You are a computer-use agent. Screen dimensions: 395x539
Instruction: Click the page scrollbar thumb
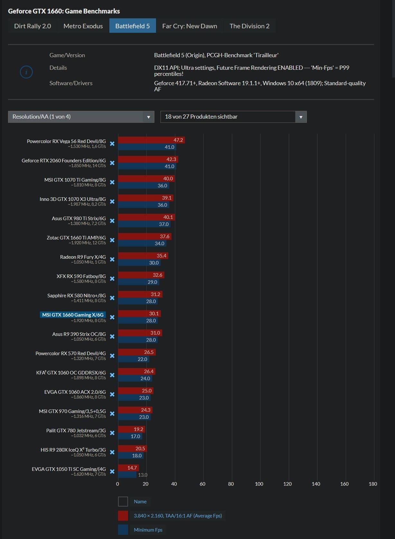(393, 39)
